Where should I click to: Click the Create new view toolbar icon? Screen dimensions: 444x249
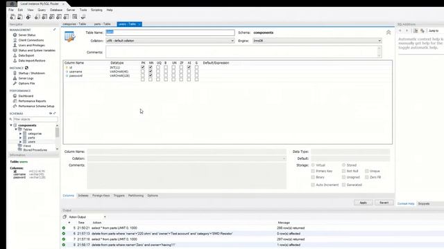click(x=51, y=17)
